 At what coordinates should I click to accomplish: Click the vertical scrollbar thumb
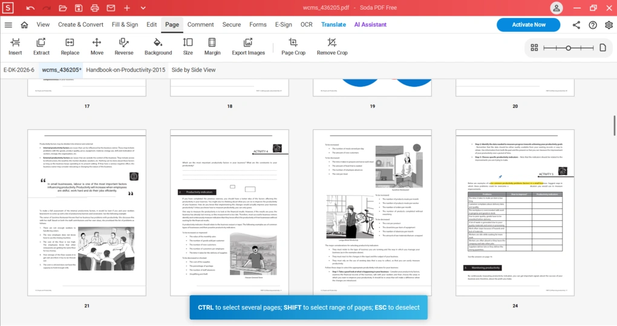tap(614, 126)
